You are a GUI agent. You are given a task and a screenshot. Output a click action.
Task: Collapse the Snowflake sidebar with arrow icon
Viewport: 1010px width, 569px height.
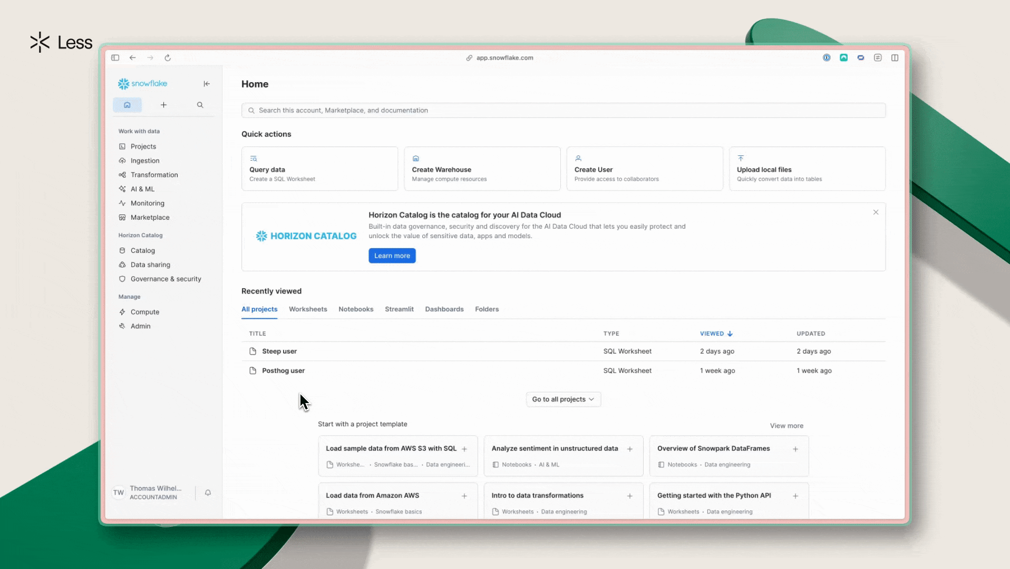coord(207,84)
